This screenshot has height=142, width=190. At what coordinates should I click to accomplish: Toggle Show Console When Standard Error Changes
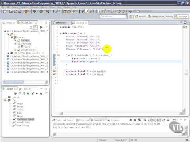tap(158, 120)
